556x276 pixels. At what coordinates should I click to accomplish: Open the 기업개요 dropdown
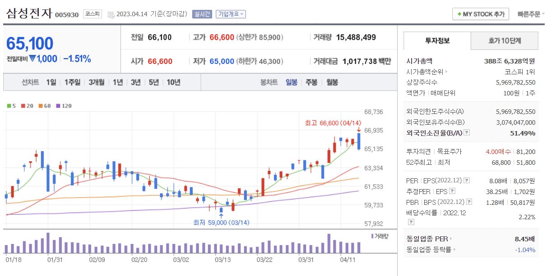231,14
